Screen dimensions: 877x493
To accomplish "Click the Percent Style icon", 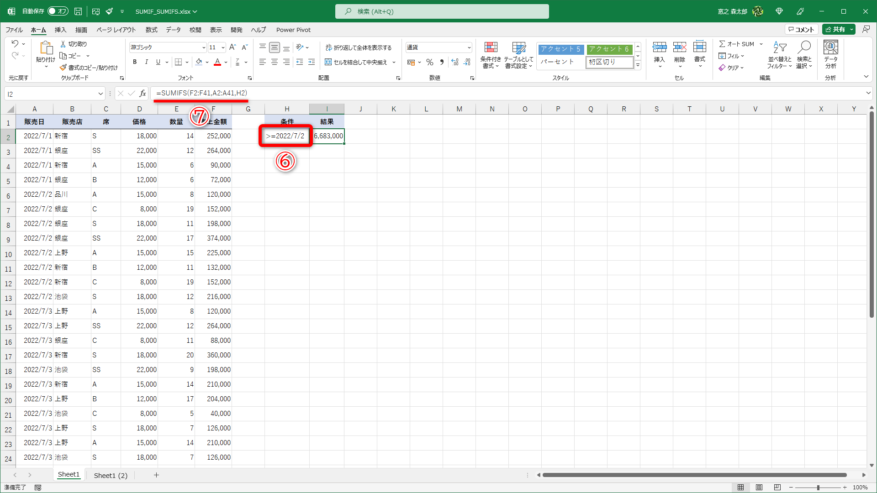I will pos(429,62).
